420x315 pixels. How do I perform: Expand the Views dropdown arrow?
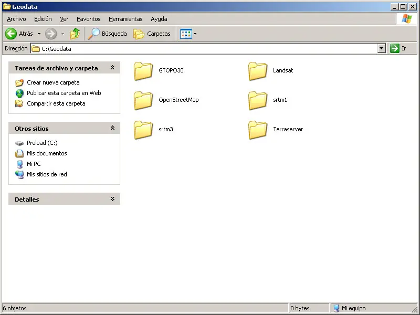pos(195,34)
